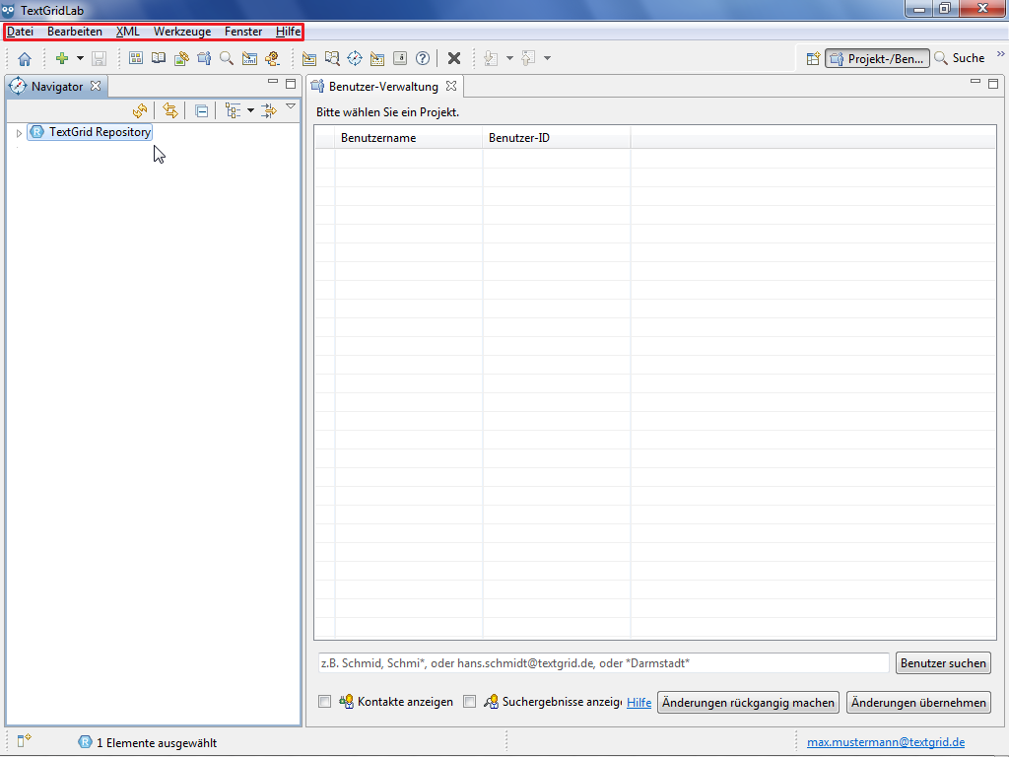Screen dimensions: 1009x757
Task: Click the Hilfe link near the checkboxes
Action: click(x=639, y=703)
